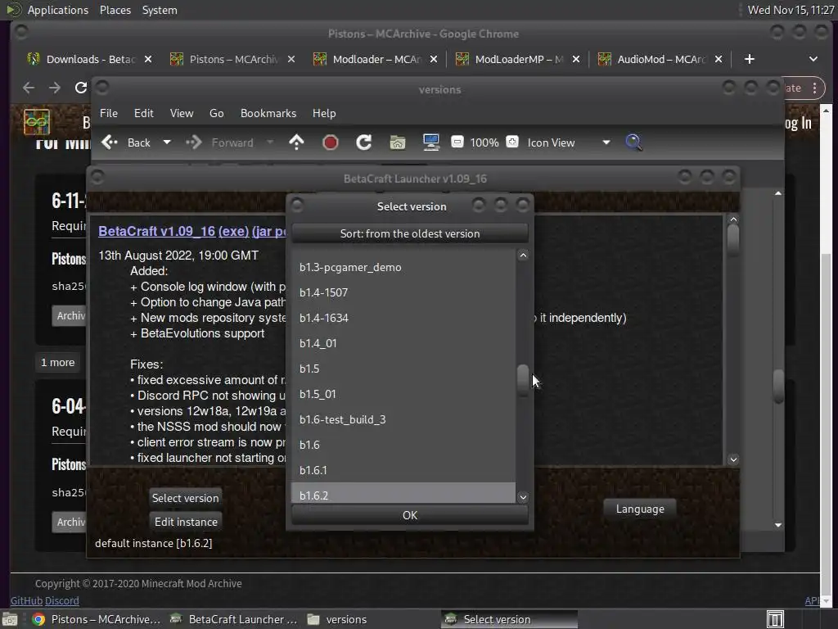Close the AudioMod – MCArchive tab

719,59
